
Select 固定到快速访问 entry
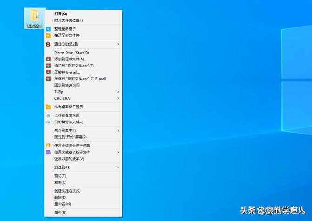click(83, 85)
